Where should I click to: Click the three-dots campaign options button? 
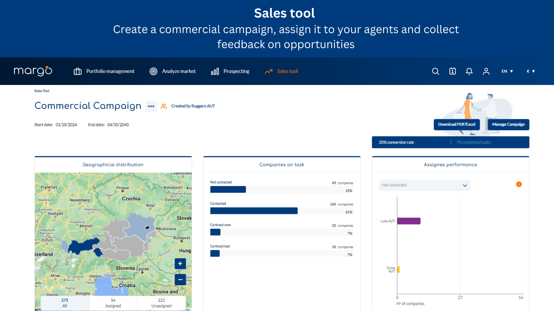click(x=151, y=106)
